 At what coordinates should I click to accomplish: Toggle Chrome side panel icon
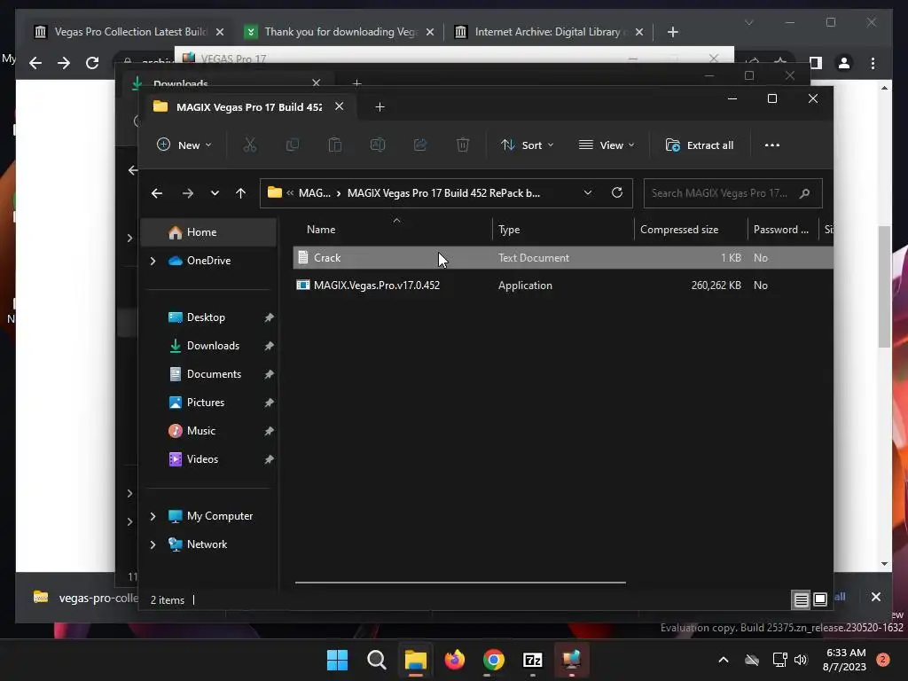[816, 63]
